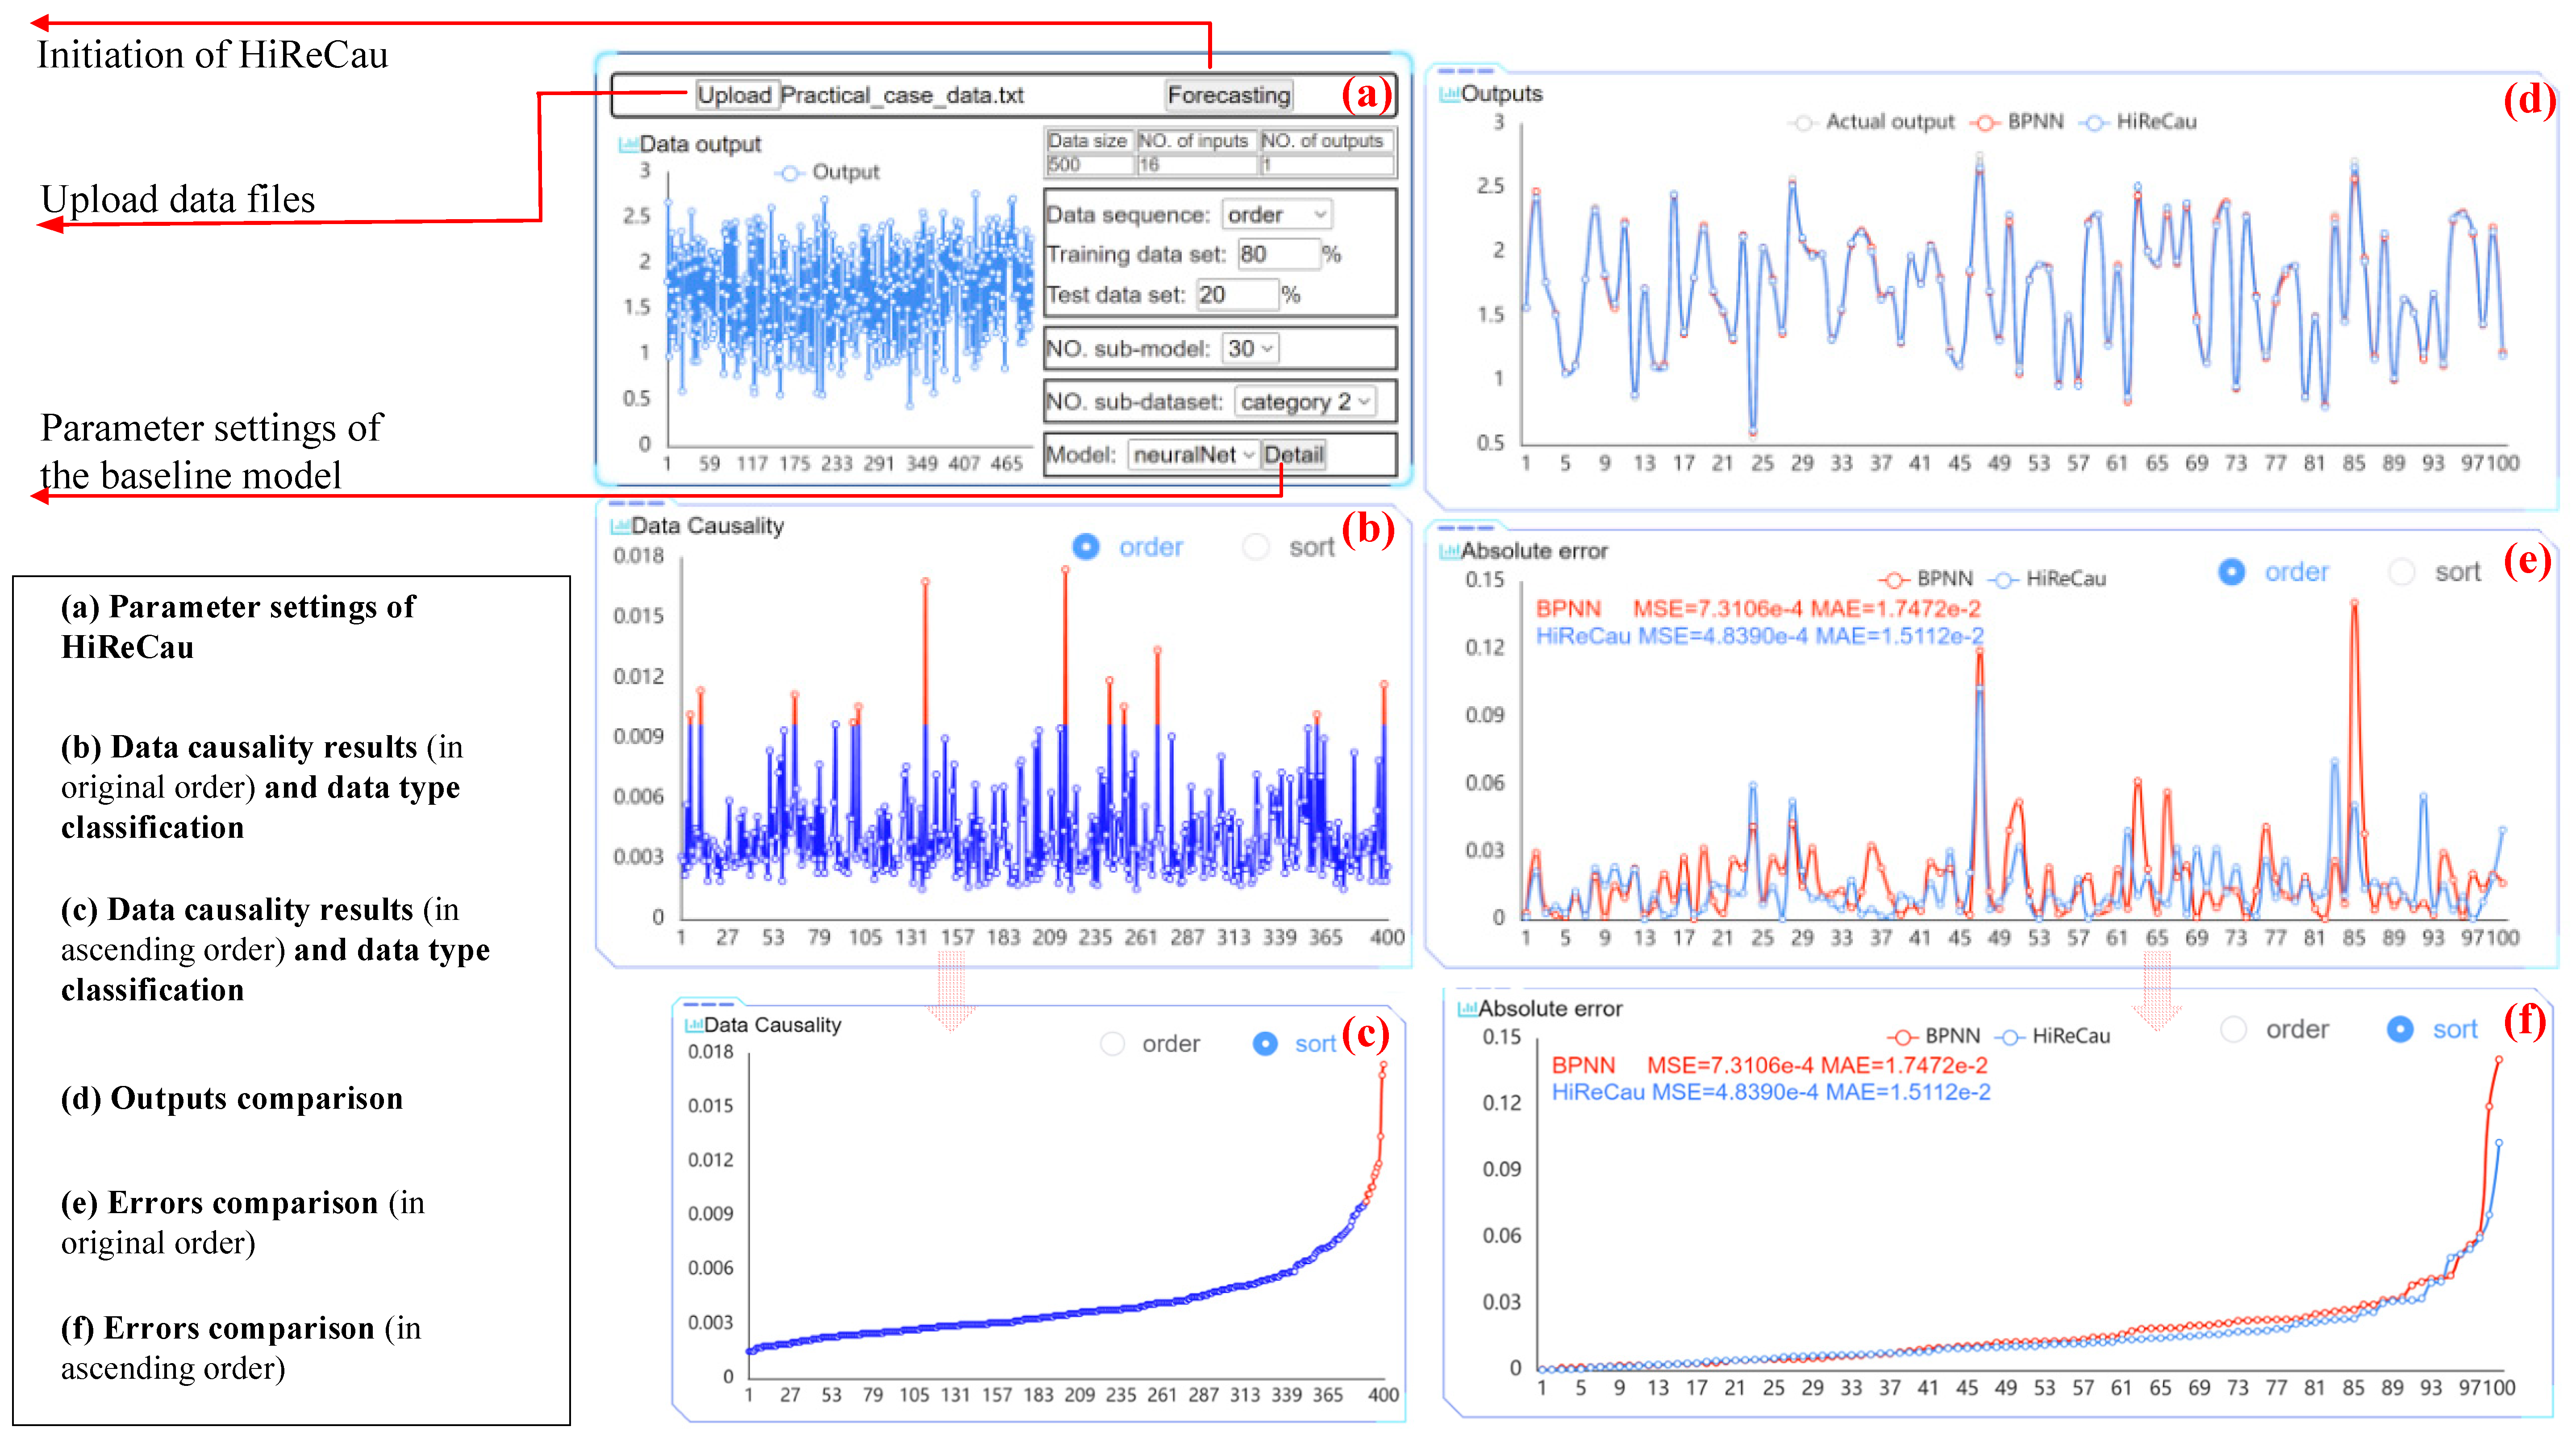Select sort radio in Data Causality panel (b)

point(1255,547)
